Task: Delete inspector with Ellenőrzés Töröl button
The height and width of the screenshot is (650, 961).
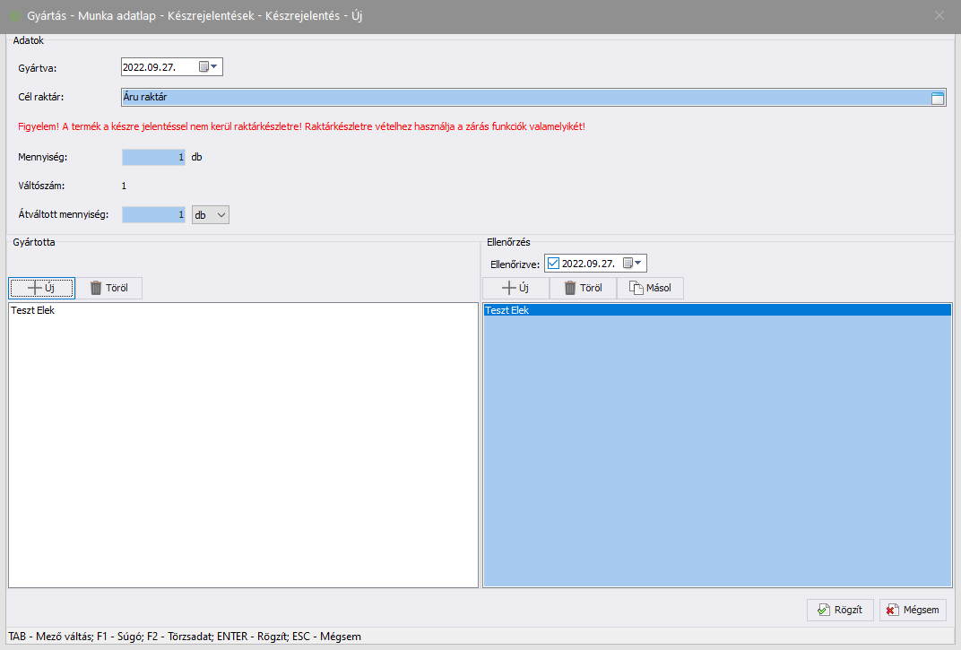Action: pos(583,288)
